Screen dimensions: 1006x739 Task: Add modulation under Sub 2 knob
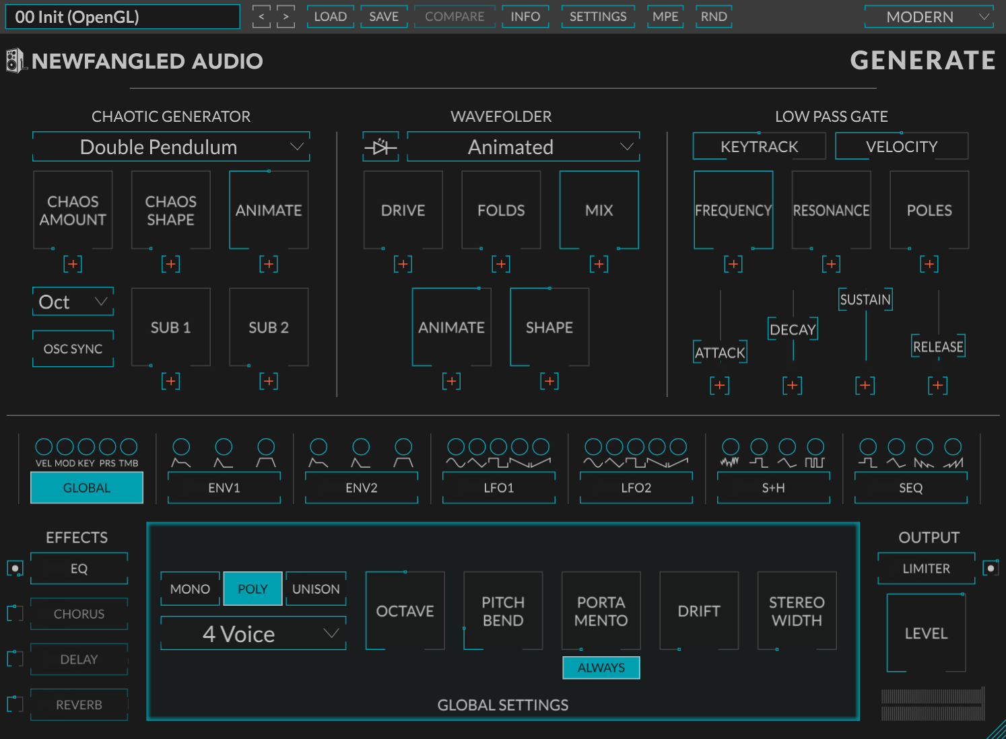click(x=269, y=381)
